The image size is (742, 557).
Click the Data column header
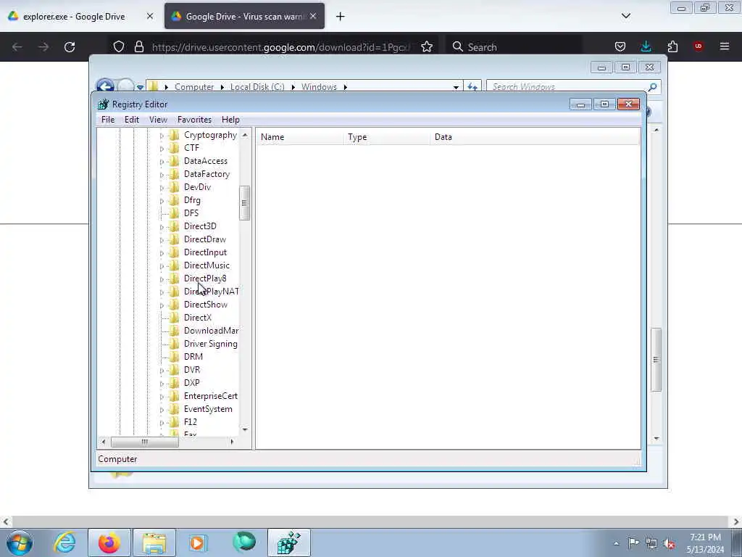click(535, 137)
